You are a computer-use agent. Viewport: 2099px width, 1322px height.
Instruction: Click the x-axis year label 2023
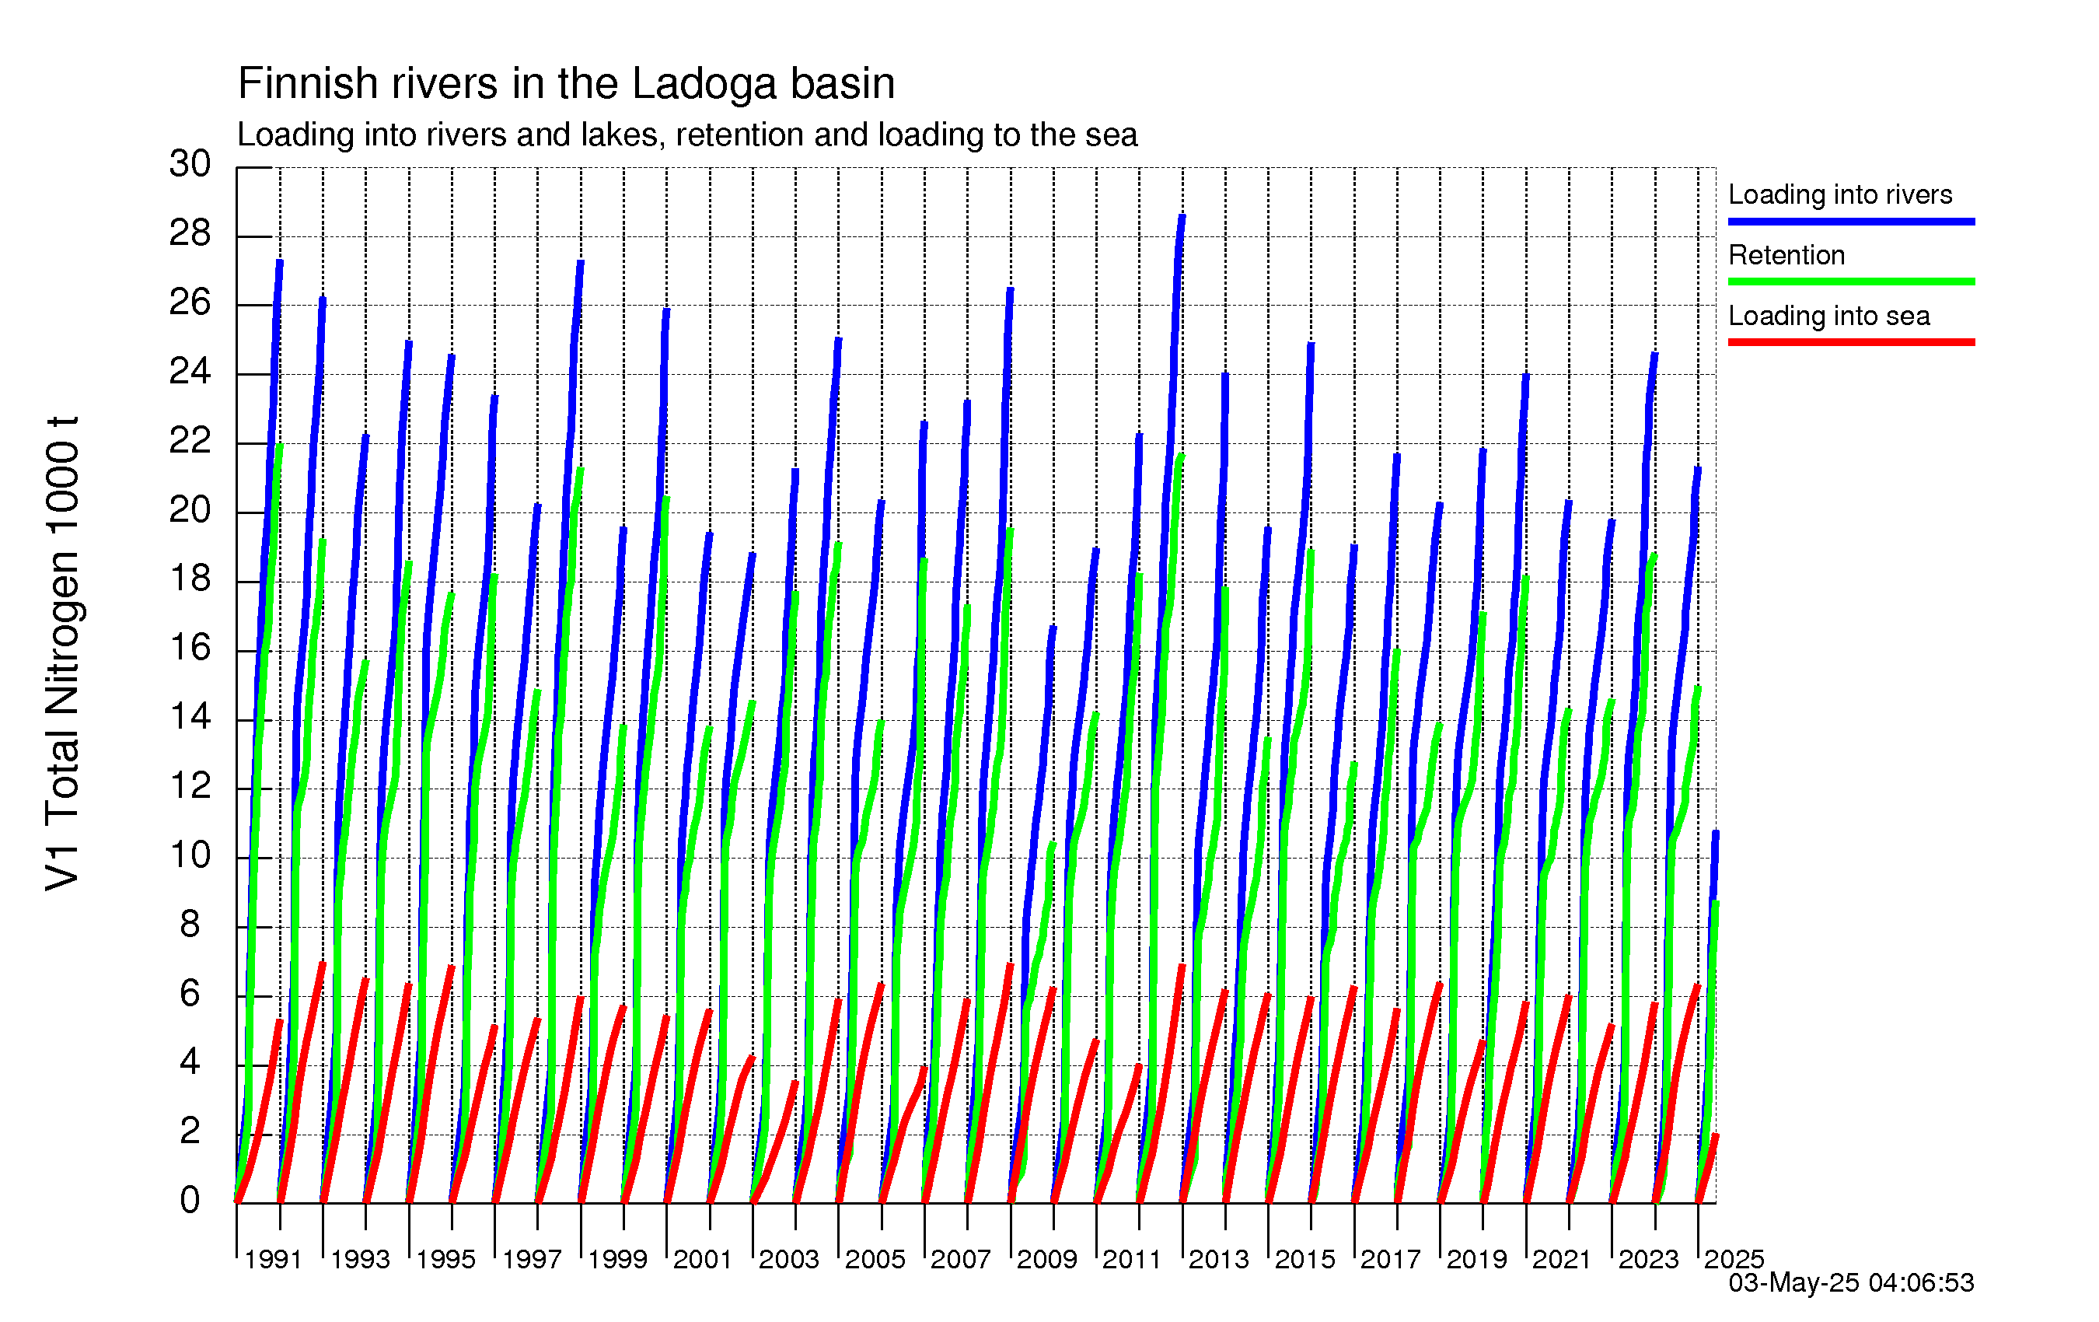(1648, 1259)
